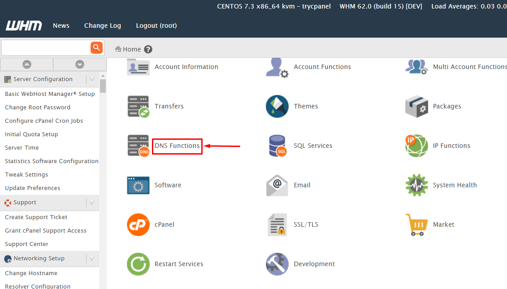
Task: Collapse the Support section chevron
Action: click(x=91, y=203)
